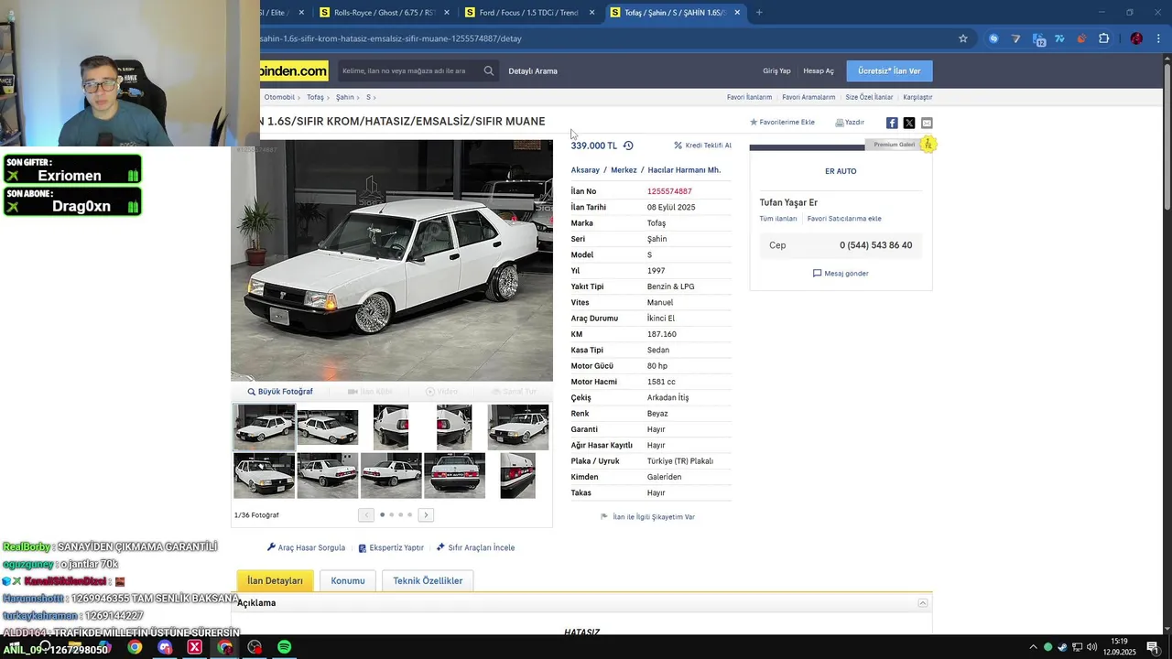The image size is (1172, 659).
Task: Click the search magnifier icon in the sahibinden search box
Action: (x=489, y=70)
